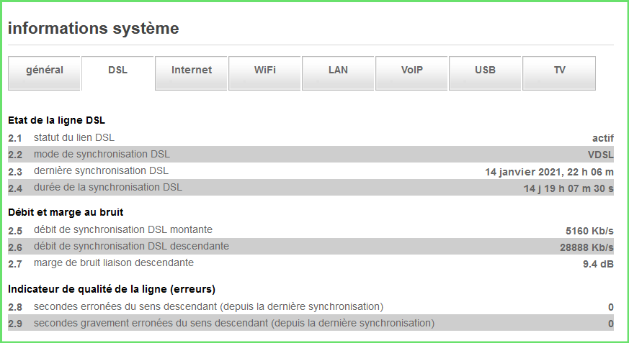Image resolution: width=629 pixels, height=343 pixels.
Task: Switch to the VoIP tab
Action: 412,70
